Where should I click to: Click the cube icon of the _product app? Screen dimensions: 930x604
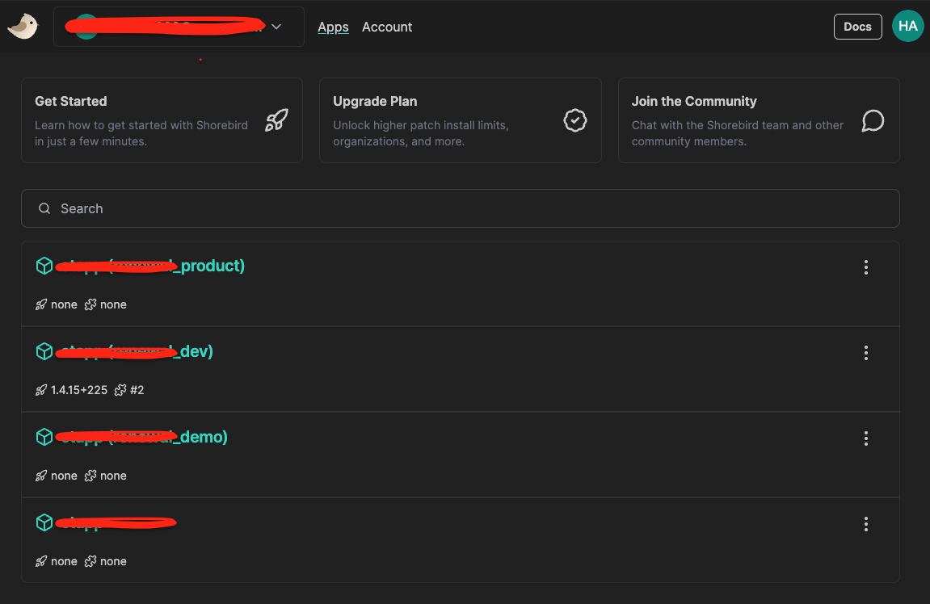pyautogui.click(x=44, y=266)
